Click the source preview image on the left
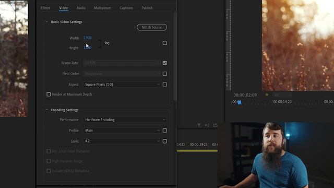The height and width of the screenshot is (188, 334). coord(14,58)
